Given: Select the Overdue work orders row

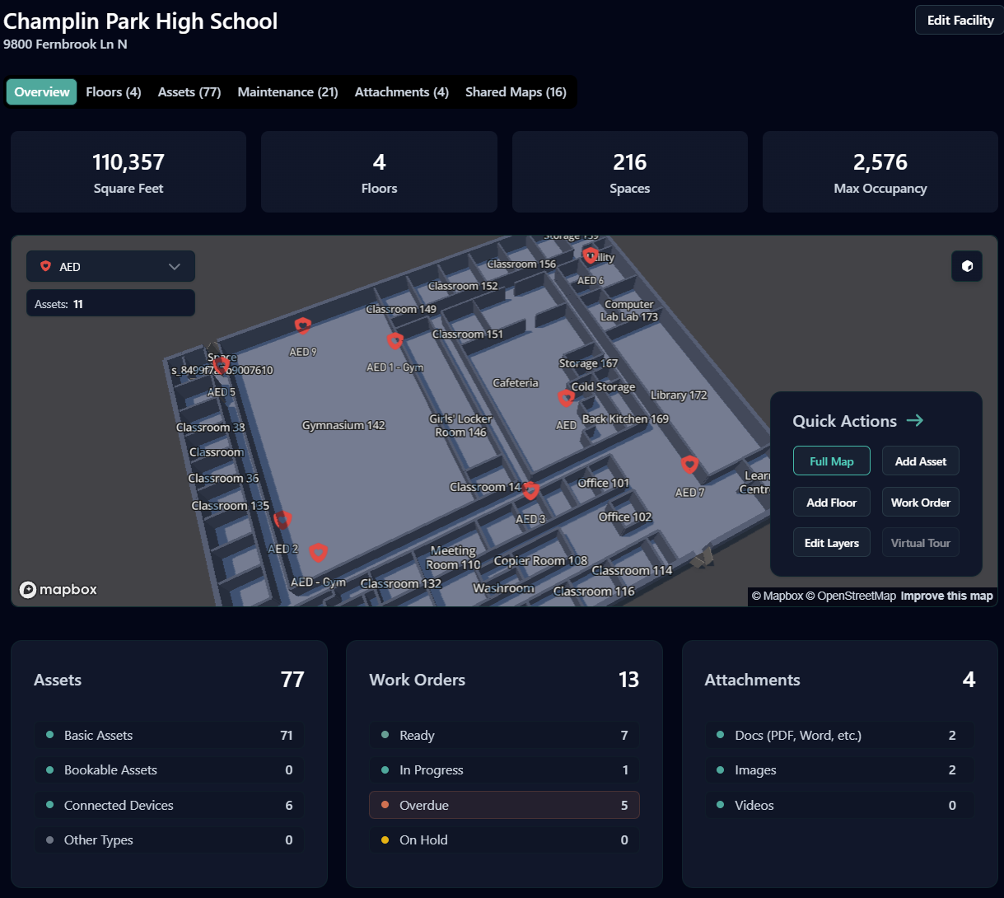Looking at the screenshot, I should pyautogui.click(x=504, y=805).
